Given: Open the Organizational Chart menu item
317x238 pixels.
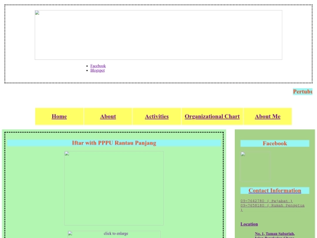Looking at the screenshot, I should pos(212,116).
